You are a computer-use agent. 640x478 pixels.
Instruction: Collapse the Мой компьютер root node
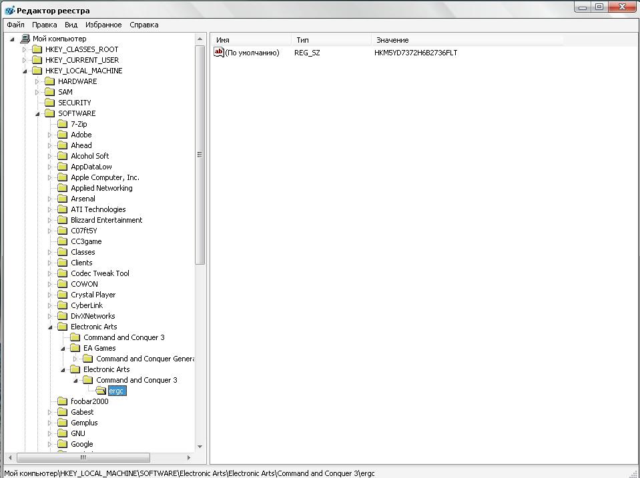click(x=12, y=39)
